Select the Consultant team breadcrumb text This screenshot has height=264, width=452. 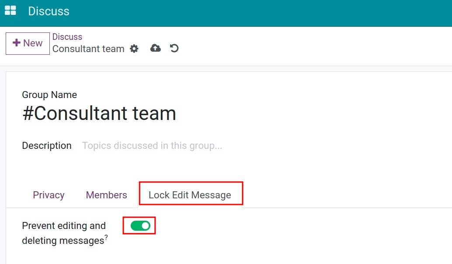88,49
